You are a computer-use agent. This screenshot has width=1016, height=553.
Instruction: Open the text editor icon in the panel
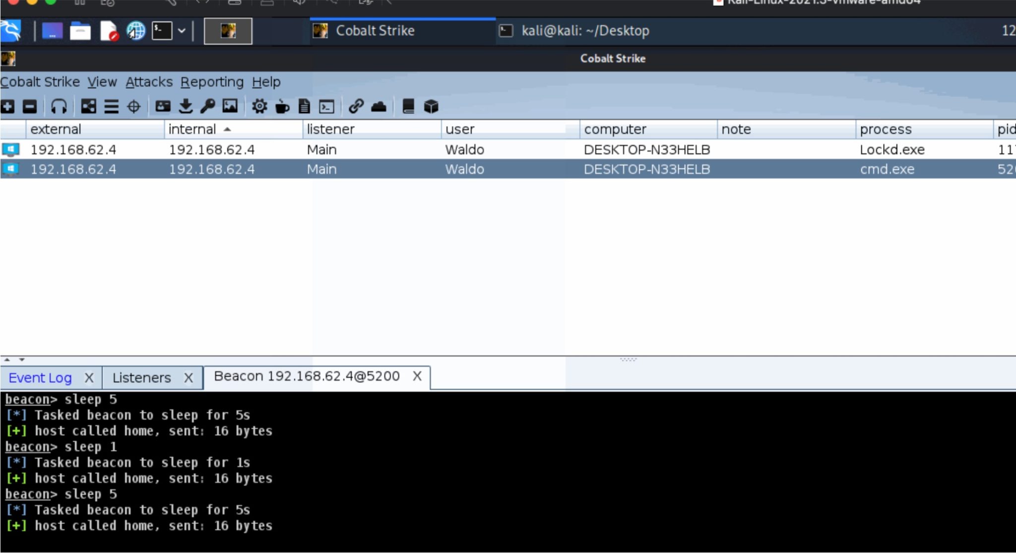point(109,31)
